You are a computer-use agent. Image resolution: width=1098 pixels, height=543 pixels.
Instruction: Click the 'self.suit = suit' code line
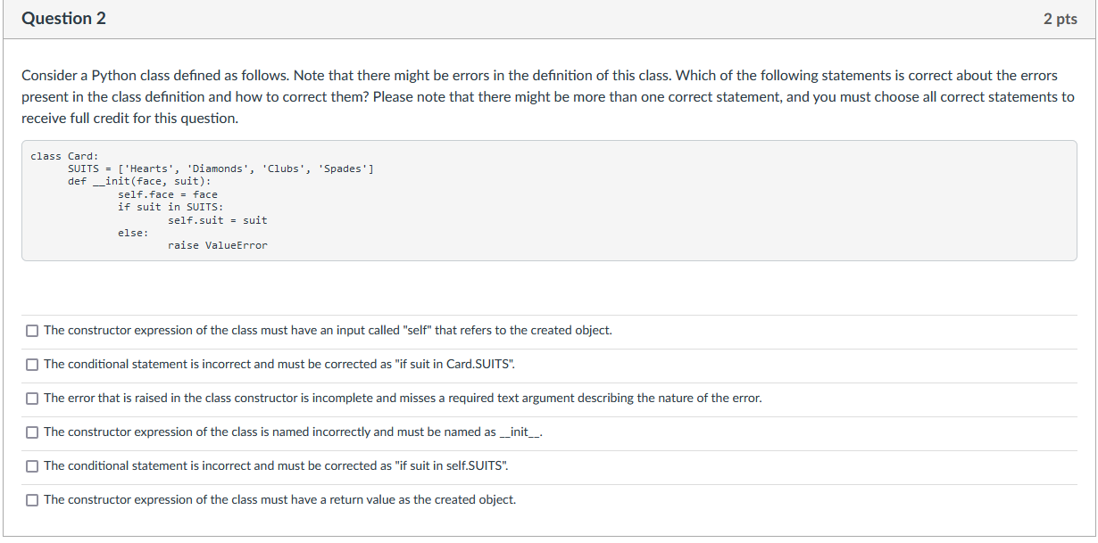coord(218,220)
